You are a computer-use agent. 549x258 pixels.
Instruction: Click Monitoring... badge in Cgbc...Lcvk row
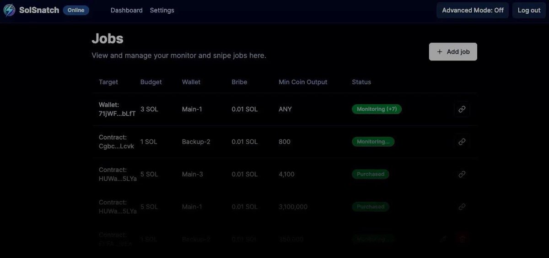(373, 142)
